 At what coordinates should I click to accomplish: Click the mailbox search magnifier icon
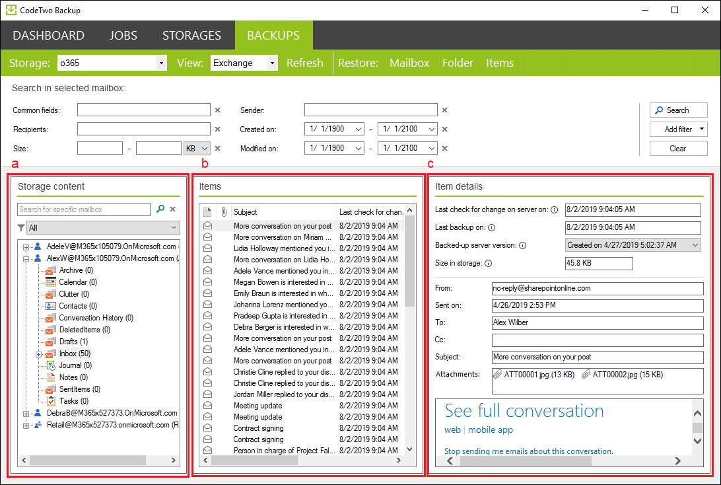tap(160, 209)
